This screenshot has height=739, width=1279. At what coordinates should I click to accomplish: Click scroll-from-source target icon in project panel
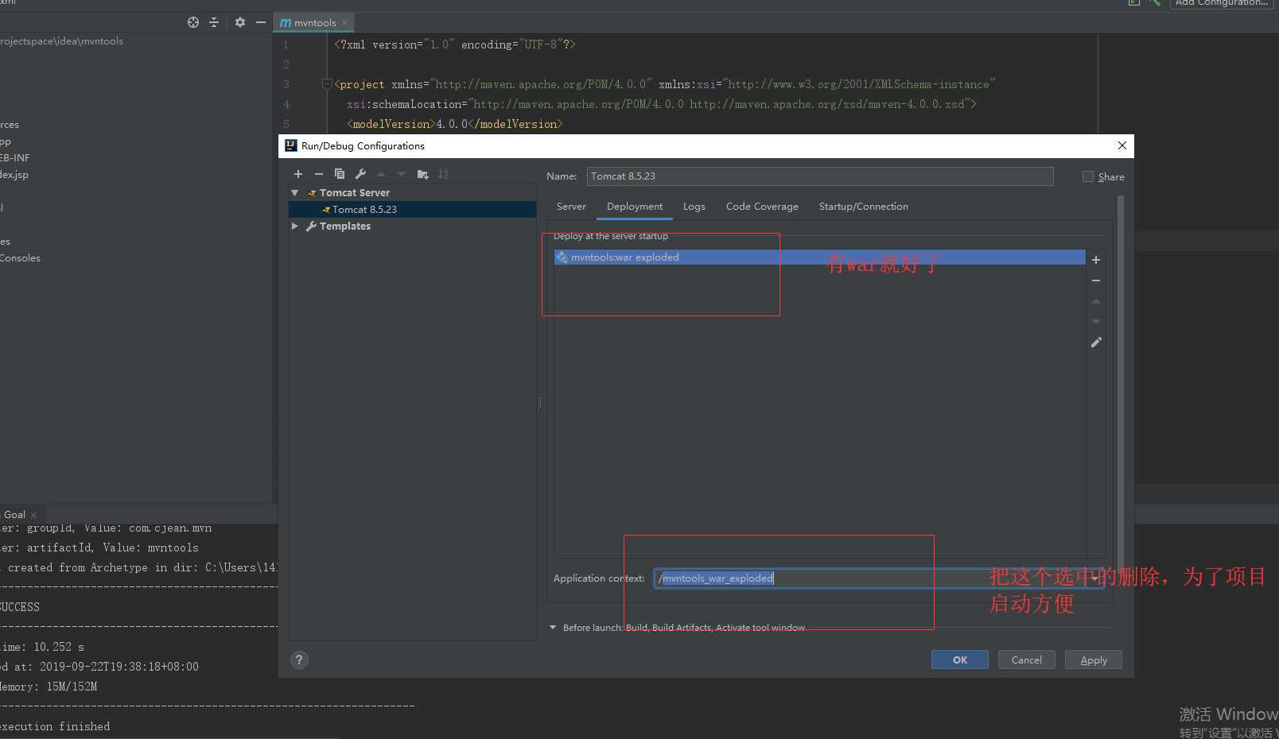pyautogui.click(x=193, y=22)
